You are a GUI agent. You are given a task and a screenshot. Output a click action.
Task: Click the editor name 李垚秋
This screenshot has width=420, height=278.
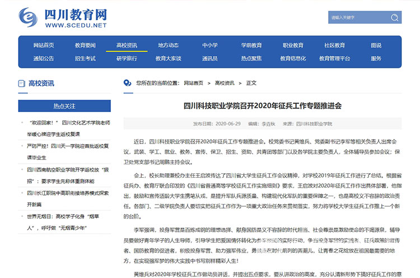pos(268,124)
